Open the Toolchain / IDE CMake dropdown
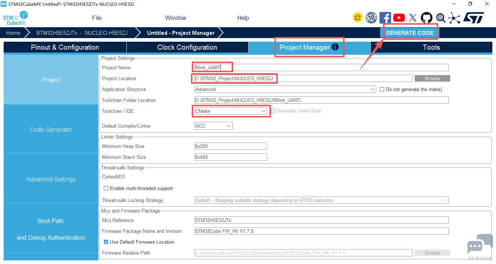This screenshot has height=264, width=496. (231, 111)
